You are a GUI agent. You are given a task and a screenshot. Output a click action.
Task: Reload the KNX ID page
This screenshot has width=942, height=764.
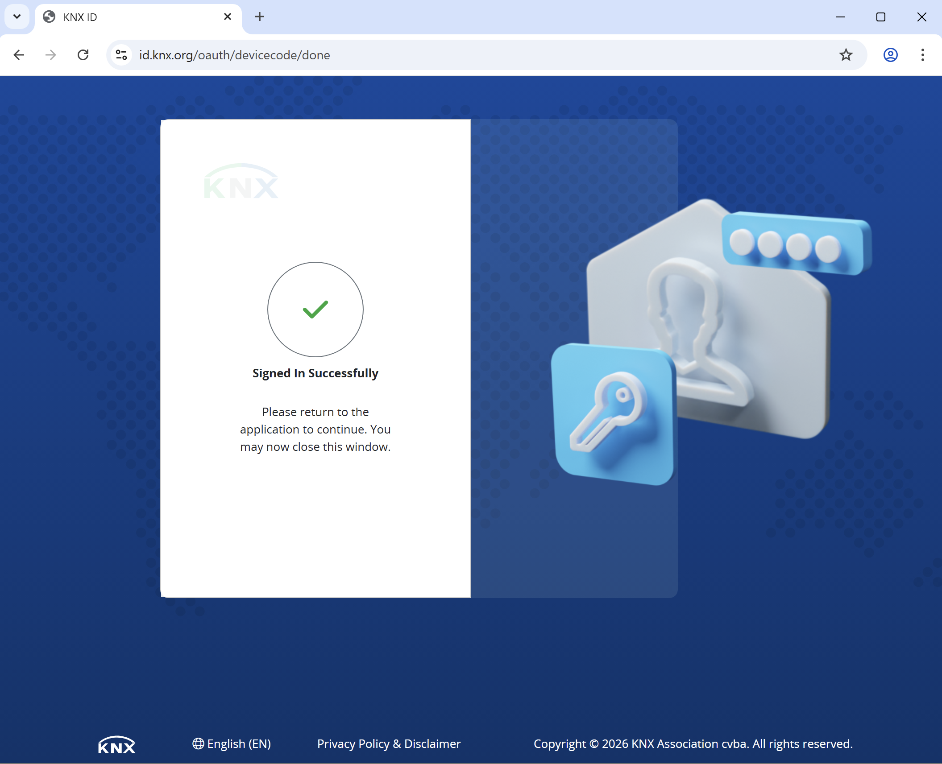tap(83, 55)
